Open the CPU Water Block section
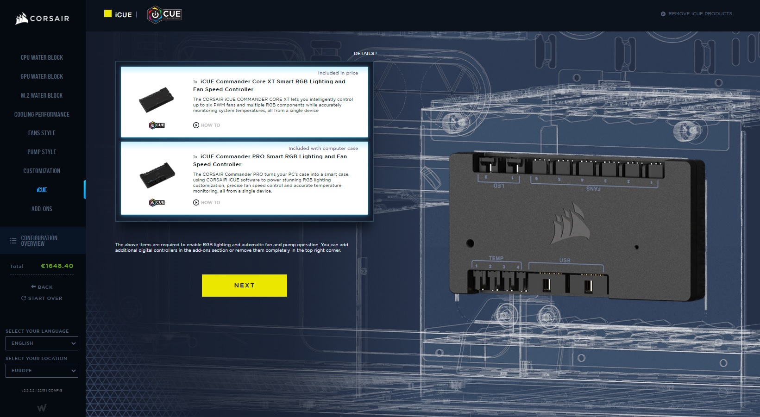760x417 pixels. 42,57
